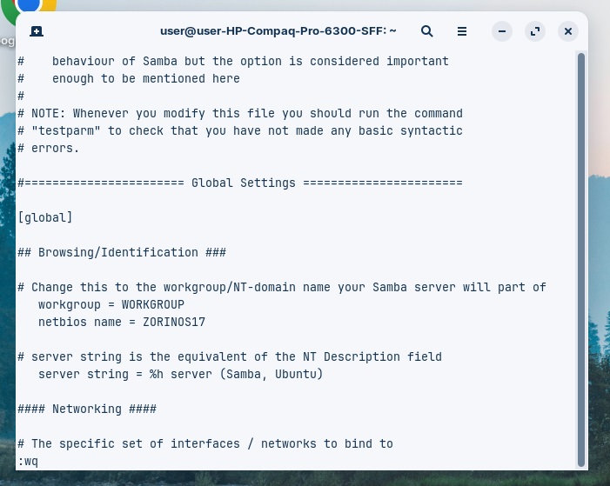Screen dimensions: 610x486
Task: Click the [global] section line
Action: pyautogui.click(x=45, y=217)
